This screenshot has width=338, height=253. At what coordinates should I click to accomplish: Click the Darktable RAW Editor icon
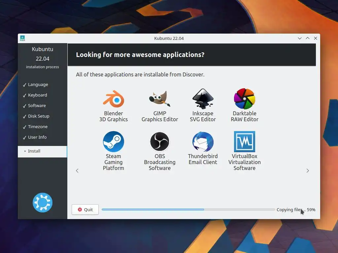(x=245, y=99)
